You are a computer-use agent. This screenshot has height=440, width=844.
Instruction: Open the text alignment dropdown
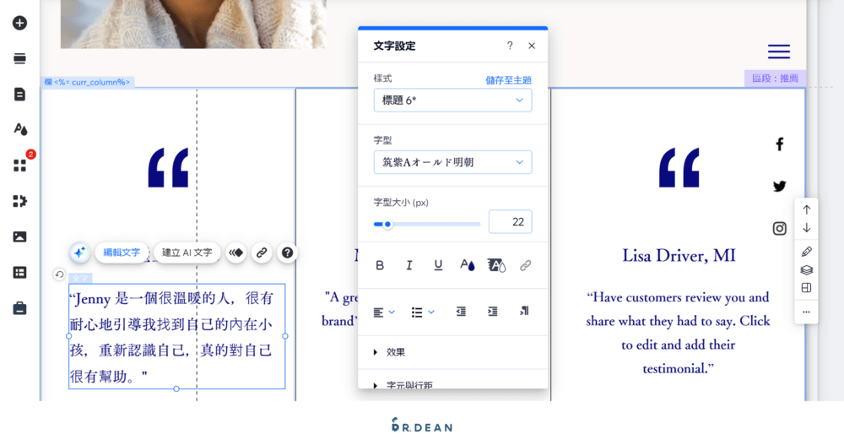[384, 312]
